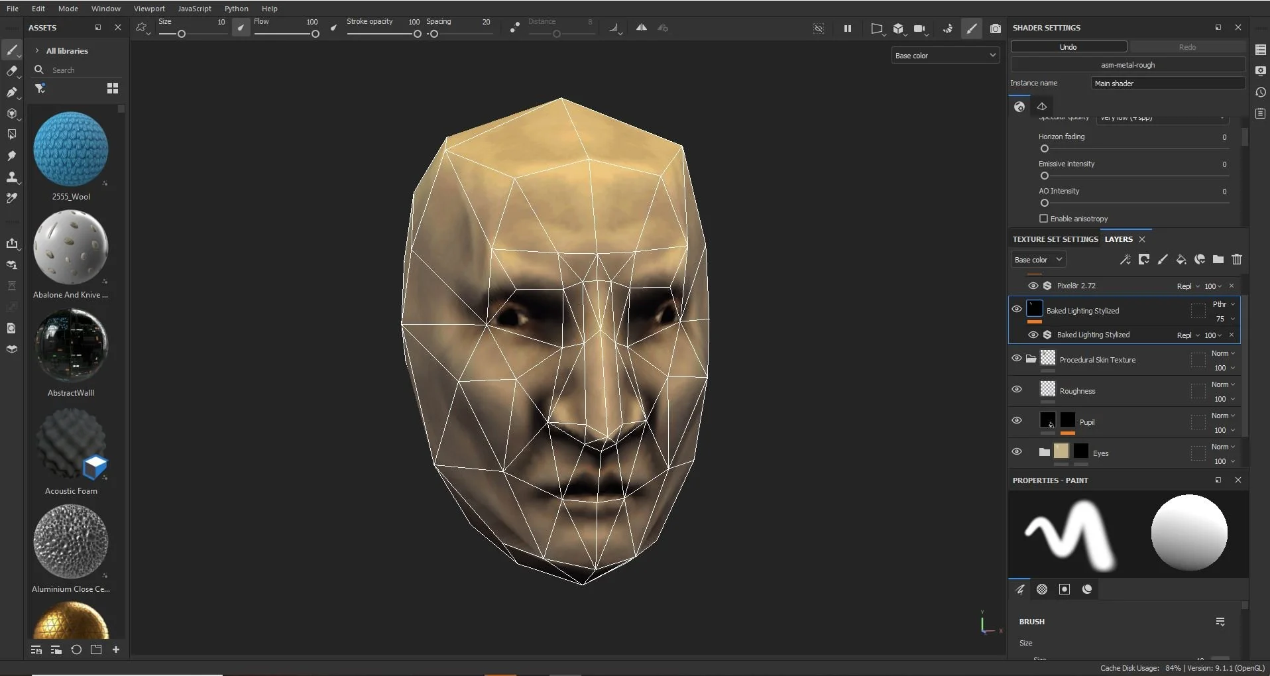The height and width of the screenshot is (676, 1270).
Task: Select the 2555_Wool material thumbnail
Action: click(x=71, y=149)
